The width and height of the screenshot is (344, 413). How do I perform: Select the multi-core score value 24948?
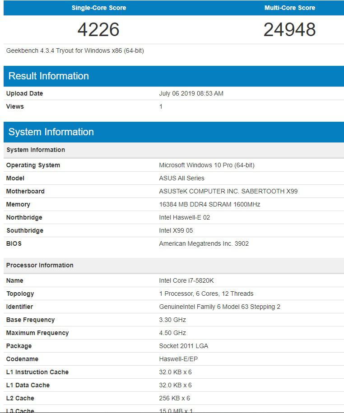(289, 30)
